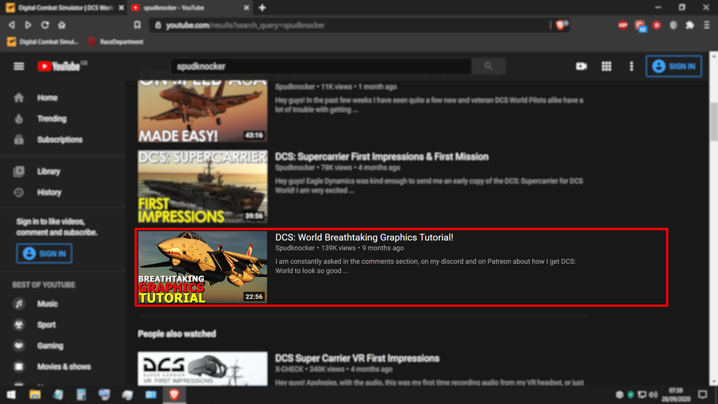Open the Windows Start button
Image resolution: width=718 pixels, height=404 pixels.
[x=11, y=395]
